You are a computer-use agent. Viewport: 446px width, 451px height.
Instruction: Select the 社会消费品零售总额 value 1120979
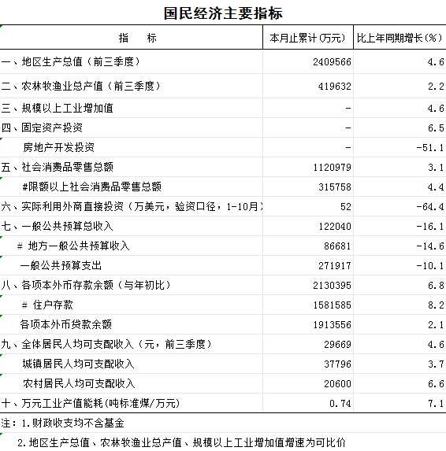[308, 167]
